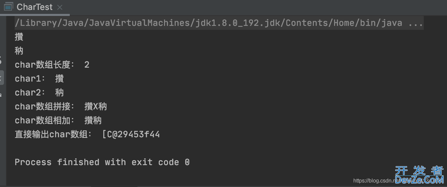Click the [C@29453f44 array hash output
This screenshot has height=187, width=447.
(x=131, y=134)
